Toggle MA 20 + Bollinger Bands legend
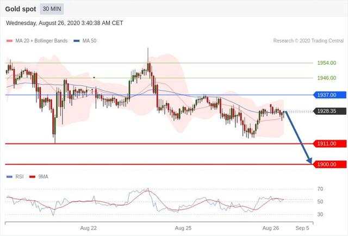The image size is (348, 236). pos(37,41)
